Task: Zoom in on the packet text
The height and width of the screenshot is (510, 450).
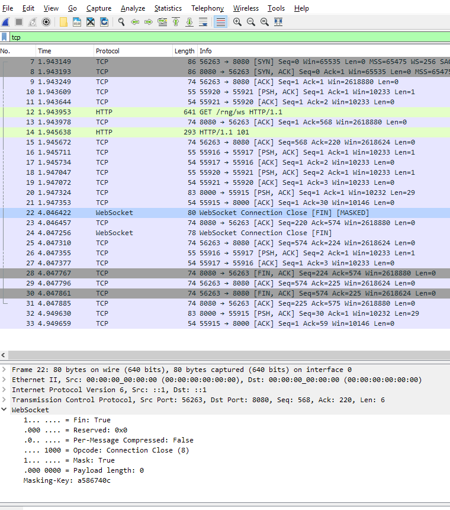Action: click(237, 22)
